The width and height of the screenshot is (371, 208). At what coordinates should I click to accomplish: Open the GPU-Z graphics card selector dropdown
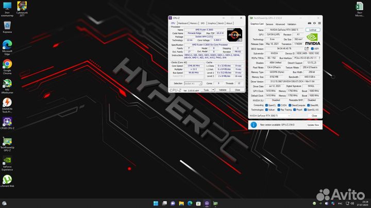click(x=269, y=116)
